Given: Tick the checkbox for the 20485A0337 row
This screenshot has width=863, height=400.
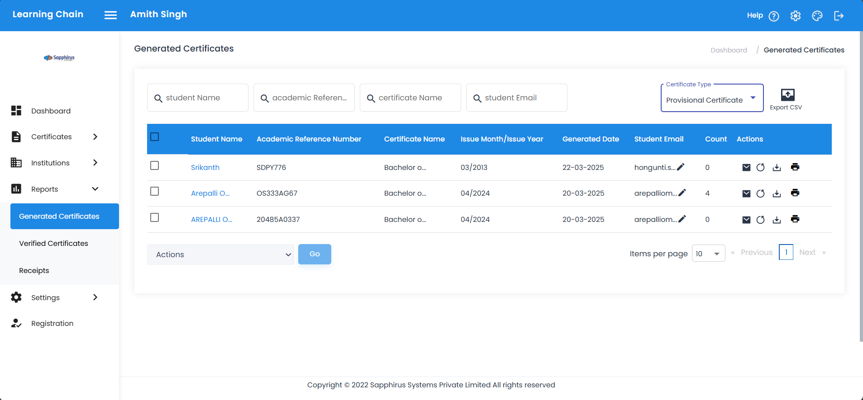Looking at the screenshot, I should pos(155,218).
